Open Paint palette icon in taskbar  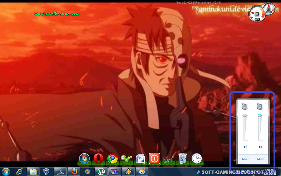coord(142,172)
